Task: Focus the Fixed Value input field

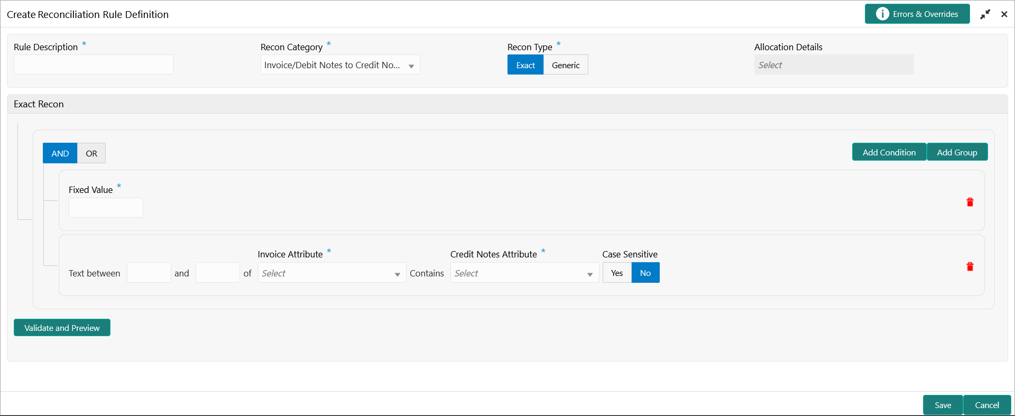Action: (106, 208)
